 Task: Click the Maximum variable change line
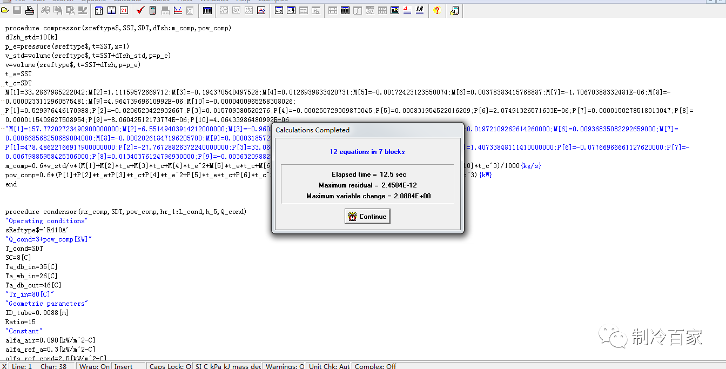click(x=368, y=196)
